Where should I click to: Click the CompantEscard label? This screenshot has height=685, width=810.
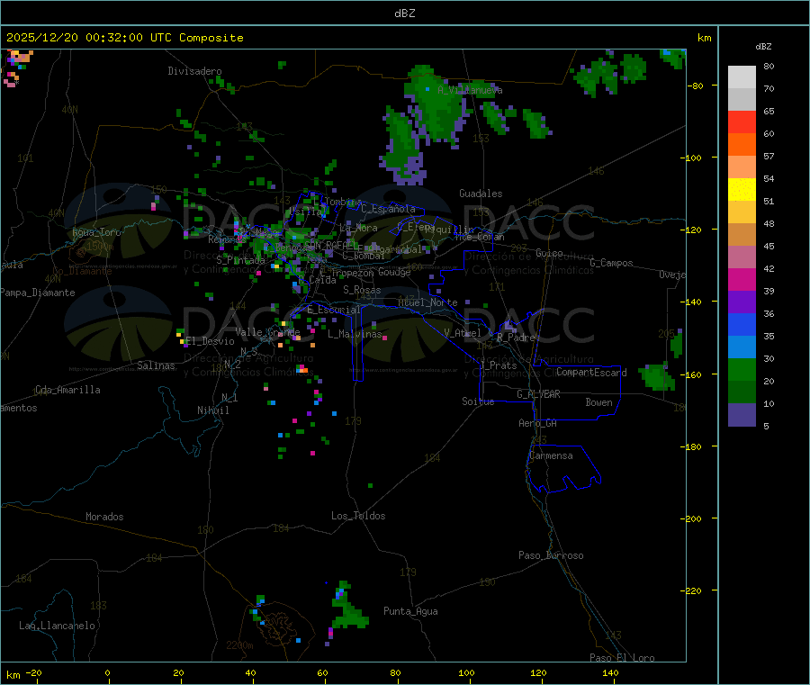(x=591, y=373)
